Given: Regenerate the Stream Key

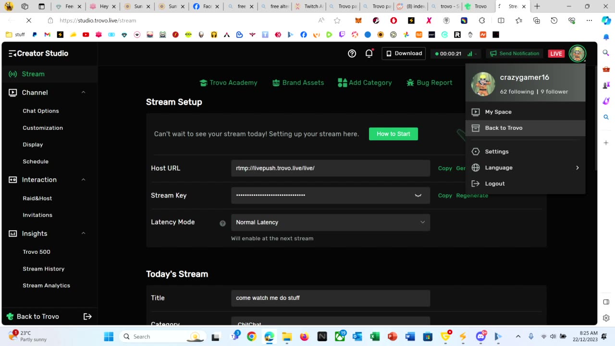Looking at the screenshot, I should point(472,196).
